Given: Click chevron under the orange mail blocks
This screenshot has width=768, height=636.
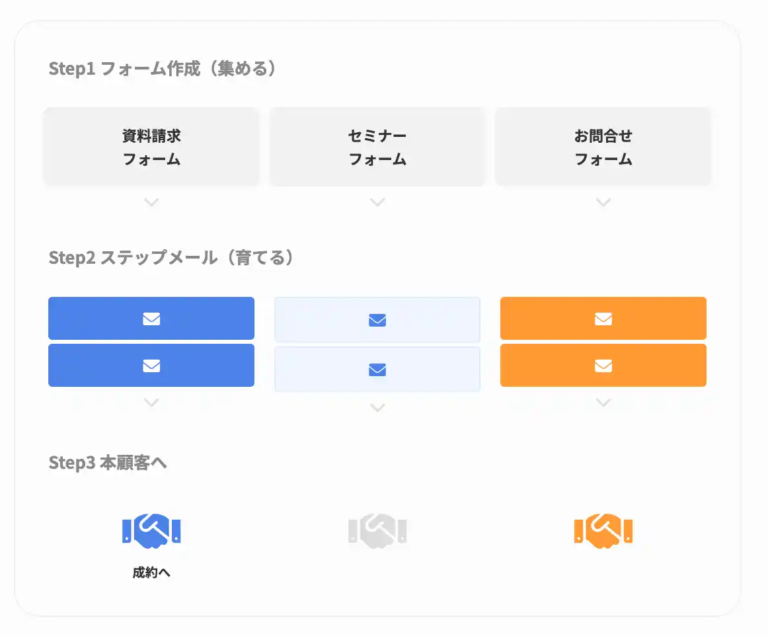Looking at the screenshot, I should point(603,402).
